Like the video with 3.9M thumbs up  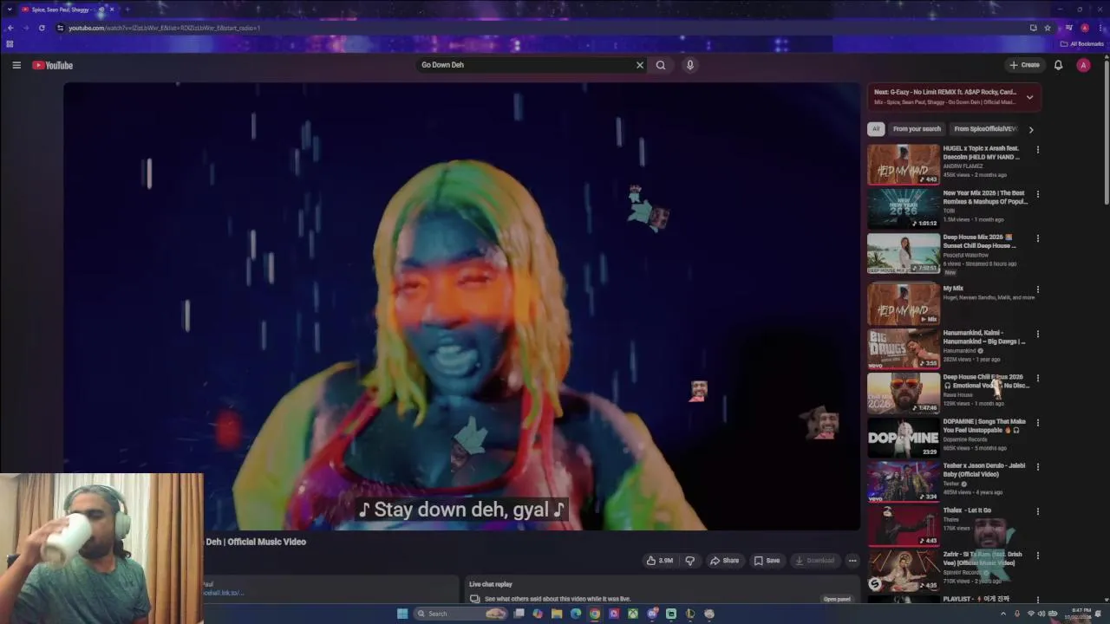click(x=660, y=561)
